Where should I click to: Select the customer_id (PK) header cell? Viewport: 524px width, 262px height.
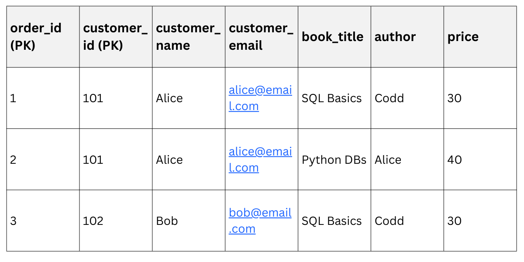[x=115, y=37]
